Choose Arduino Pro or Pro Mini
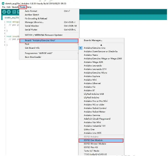Viewport: 168px width, 156px height. [x=101, y=101]
